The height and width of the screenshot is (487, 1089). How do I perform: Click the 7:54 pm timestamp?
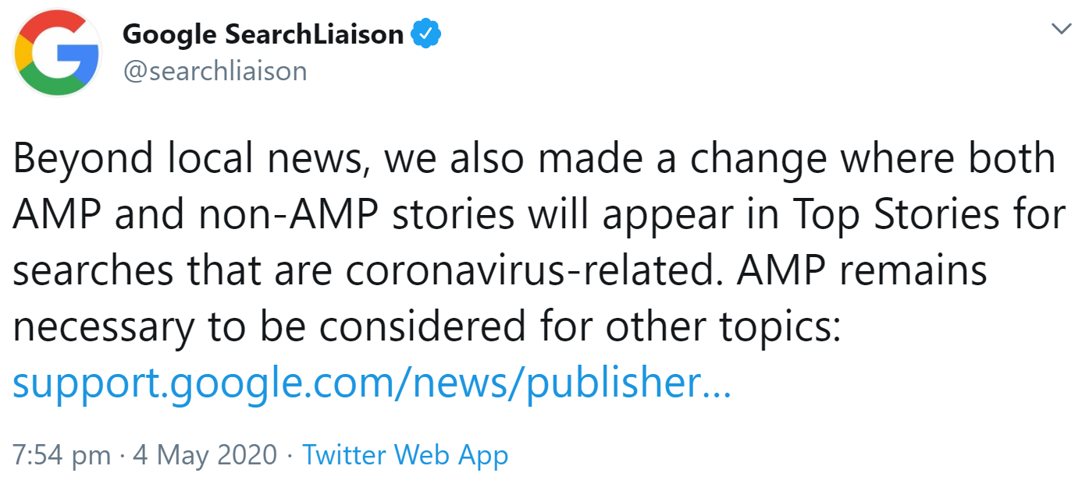pyautogui.click(x=61, y=454)
